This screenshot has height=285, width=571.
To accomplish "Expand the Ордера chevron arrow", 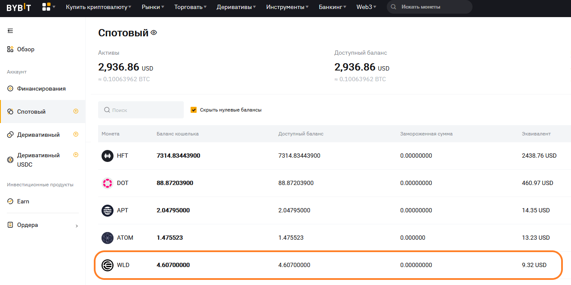I will point(77,226).
